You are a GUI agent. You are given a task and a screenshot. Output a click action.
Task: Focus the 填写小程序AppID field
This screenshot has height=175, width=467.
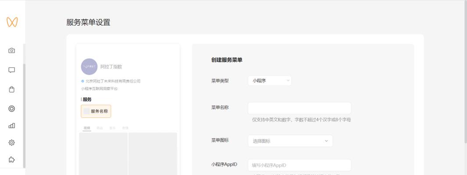click(x=299, y=165)
